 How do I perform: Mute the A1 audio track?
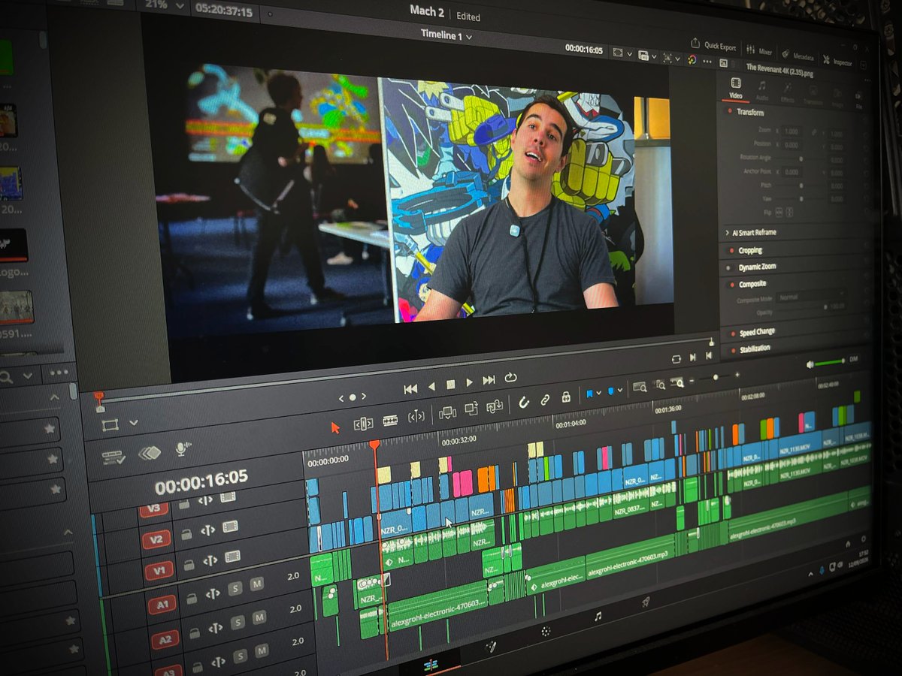pos(257,584)
